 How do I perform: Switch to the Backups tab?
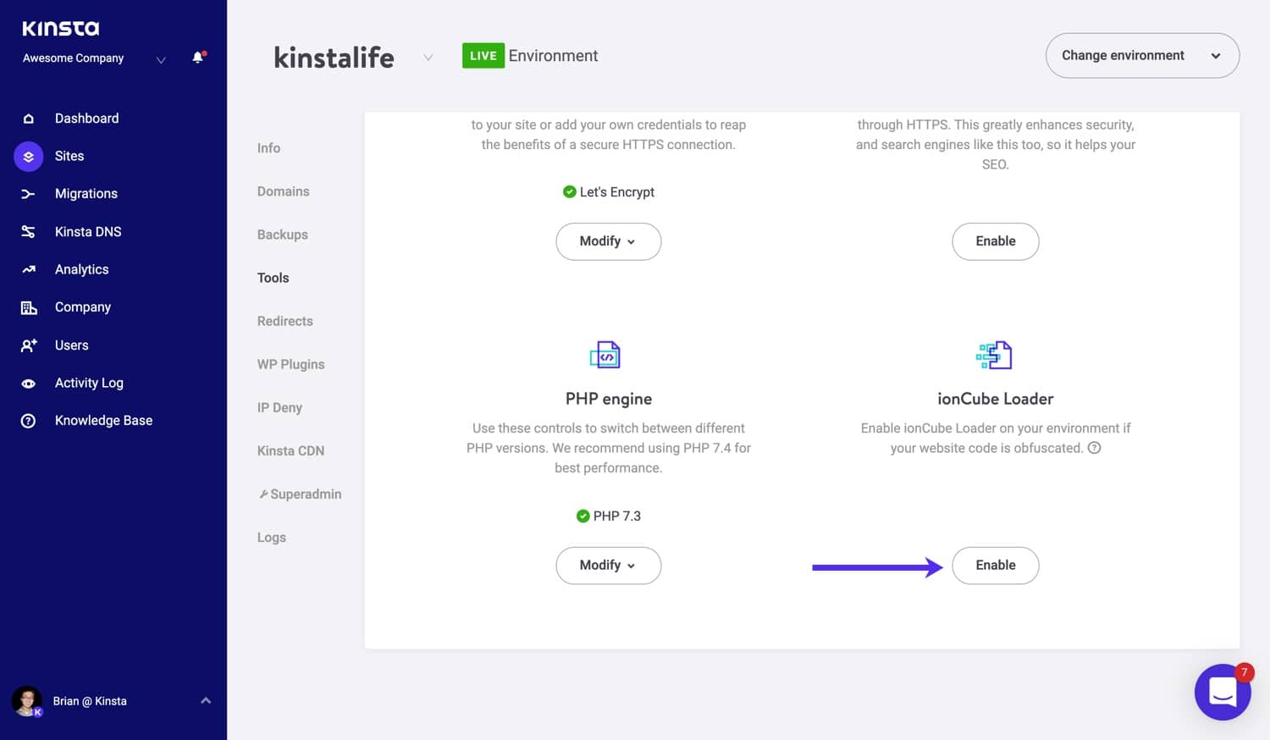tap(282, 235)
